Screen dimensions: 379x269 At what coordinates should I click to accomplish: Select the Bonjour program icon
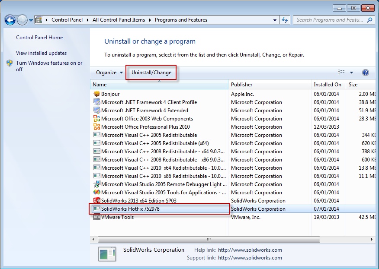click(x=96, y=94)
